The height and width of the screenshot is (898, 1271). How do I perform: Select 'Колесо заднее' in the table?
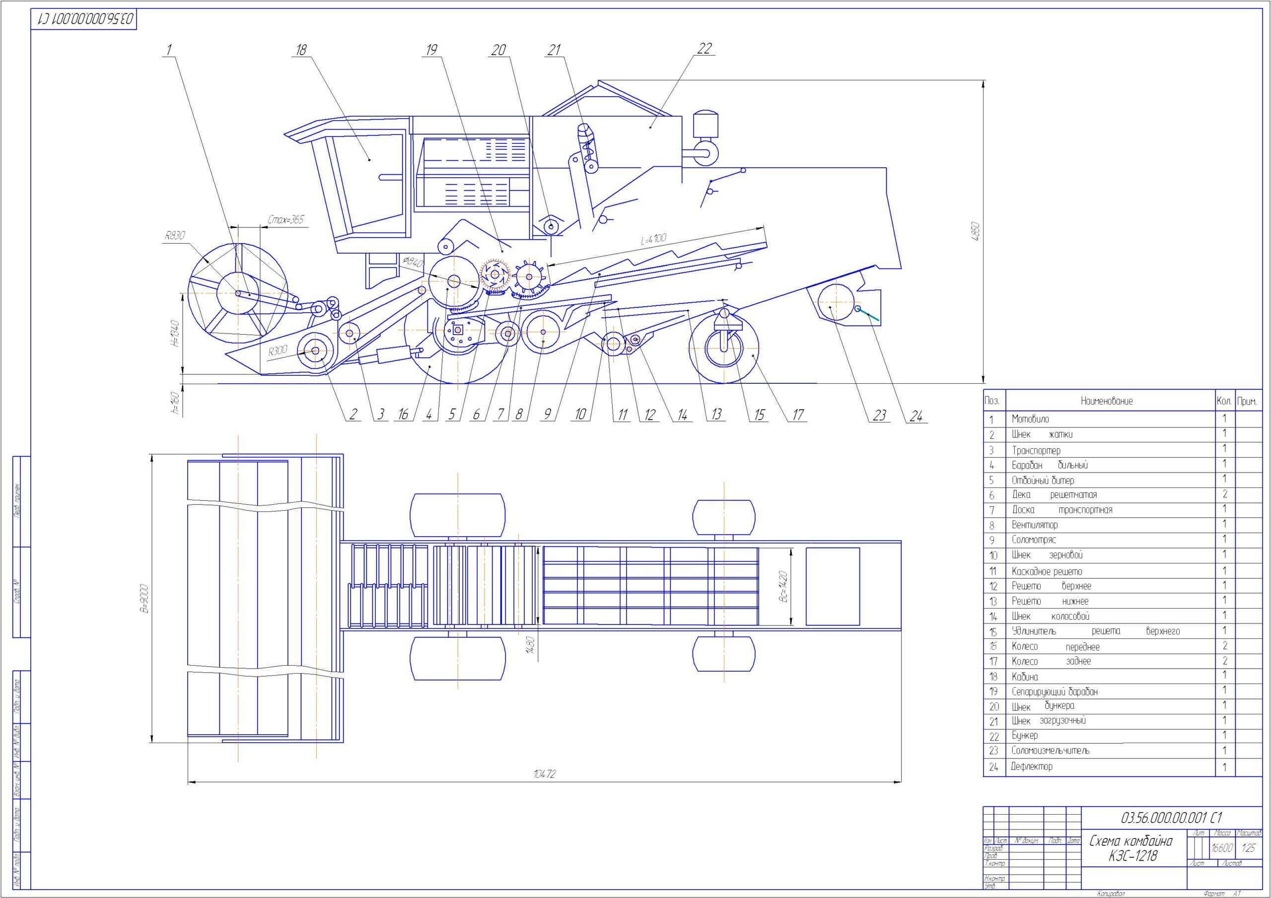1123,661
